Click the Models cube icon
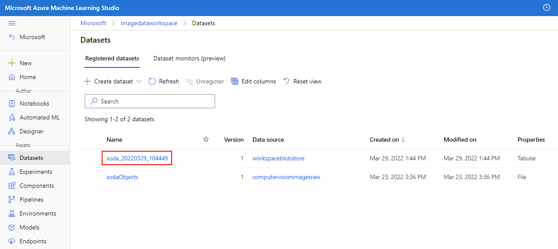Image resolution: width=558 pixels, height=249 pixels. pyautogui.click(x=12, y=227)
